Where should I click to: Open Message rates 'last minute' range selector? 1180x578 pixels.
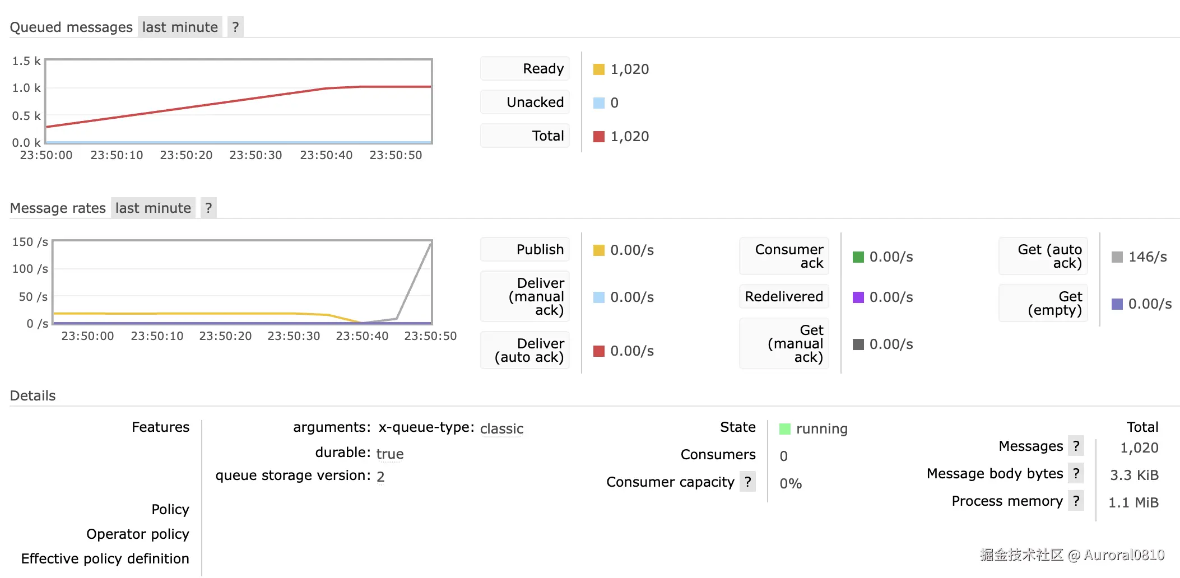click(x=153, y=208)
